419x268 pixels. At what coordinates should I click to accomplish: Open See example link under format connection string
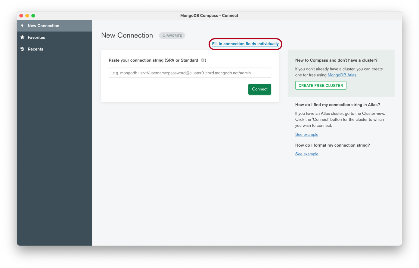coord(307,154)
